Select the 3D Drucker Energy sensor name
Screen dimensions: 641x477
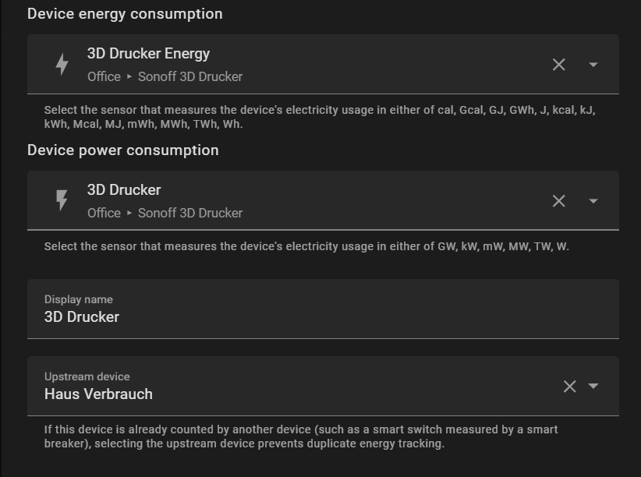click(148, 54)
